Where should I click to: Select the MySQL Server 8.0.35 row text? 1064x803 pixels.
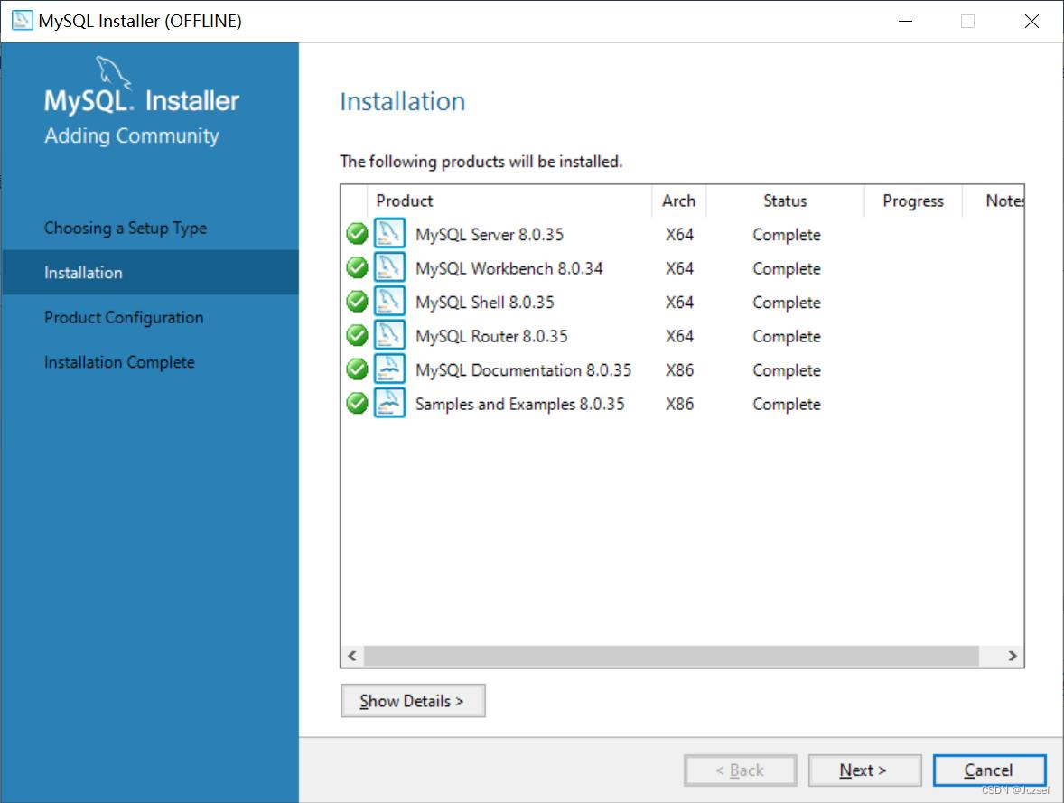pyautogui.click(x=490, y=234)
